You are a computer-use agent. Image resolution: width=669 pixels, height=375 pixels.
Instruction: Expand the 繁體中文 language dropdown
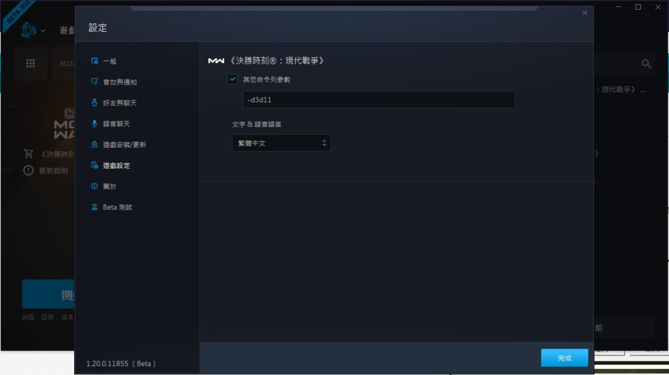(x=281, y=143)
